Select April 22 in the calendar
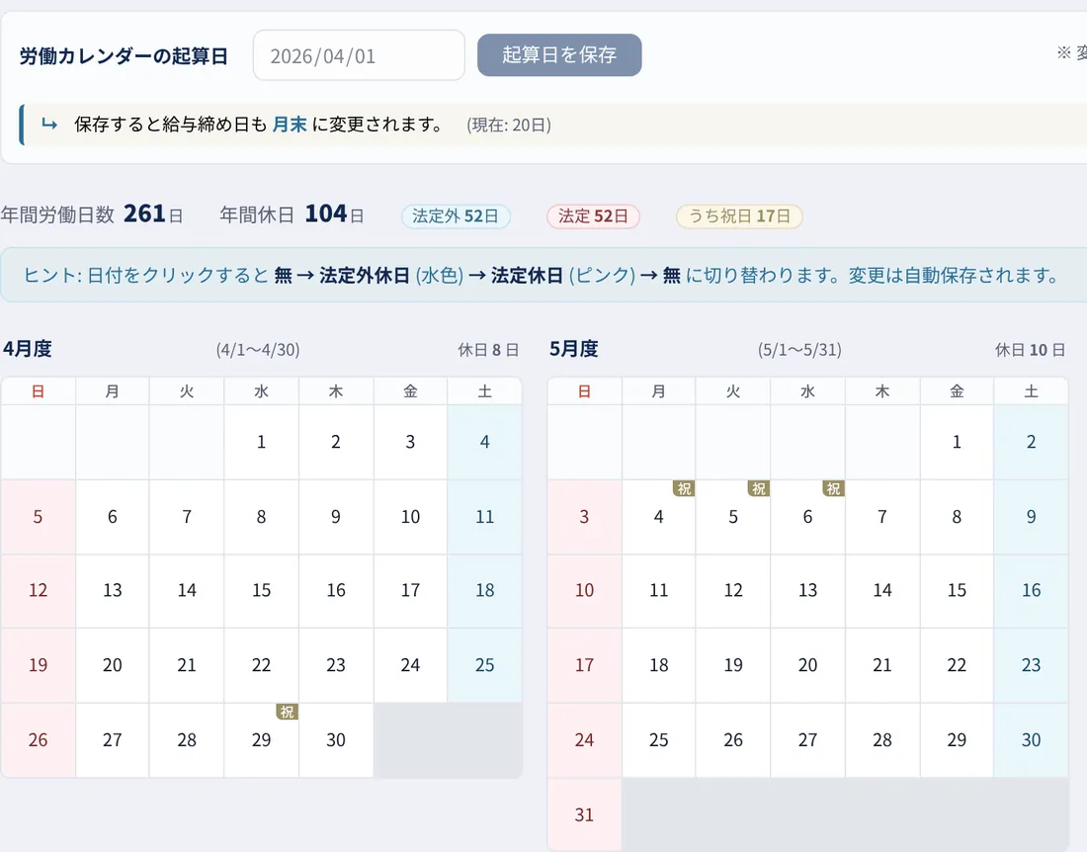The width and height of the screenshot is (1087, 852). (x=261, y=665)
